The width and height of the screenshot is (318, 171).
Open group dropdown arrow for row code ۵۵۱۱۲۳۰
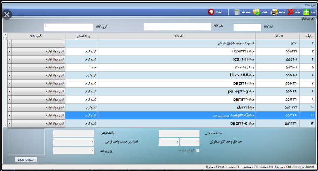(9, 99)
